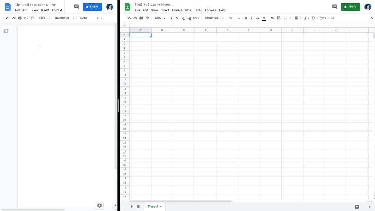Image resolution: width=375 pixels, height=211 pixels.
Task: Open the Help menu in Sheets
Action: coord(222,10)
